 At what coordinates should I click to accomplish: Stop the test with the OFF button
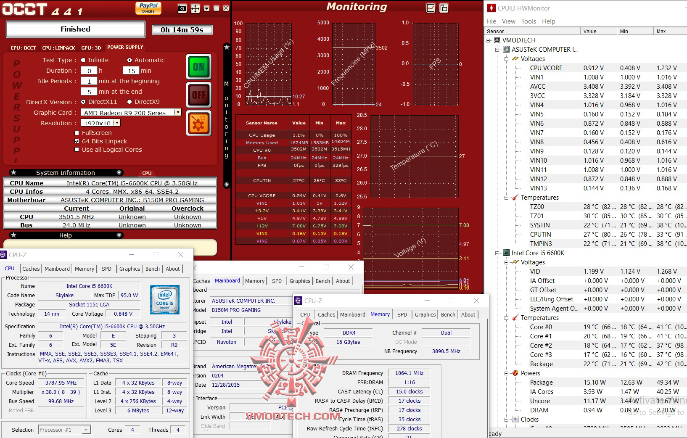[x=199, y=95]
